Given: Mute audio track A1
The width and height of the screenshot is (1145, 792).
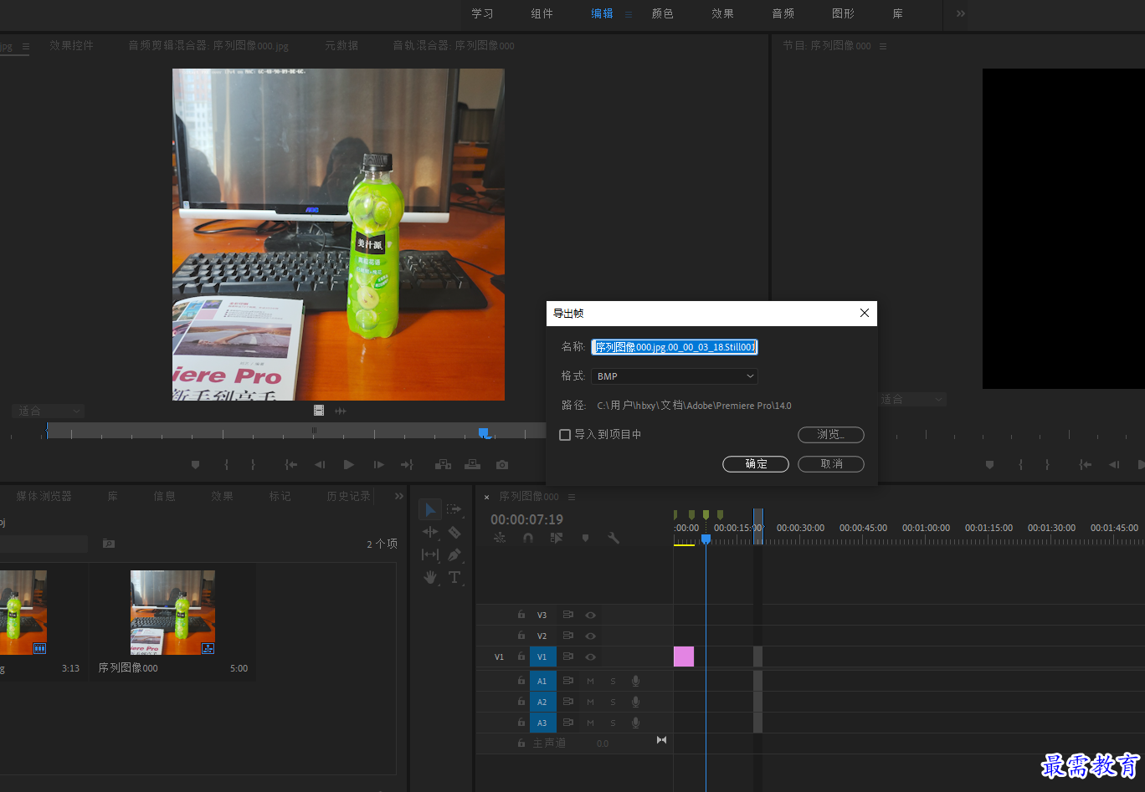Looking at the screenshot, I should point(590,681).
